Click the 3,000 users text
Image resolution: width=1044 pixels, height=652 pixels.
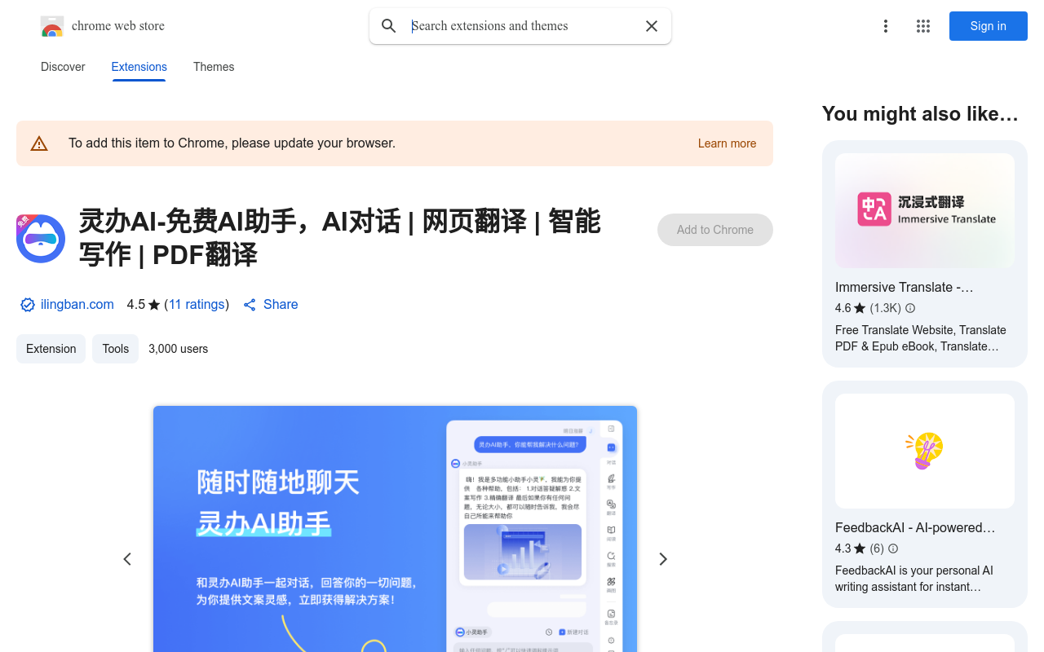click(x=179, y=349)
